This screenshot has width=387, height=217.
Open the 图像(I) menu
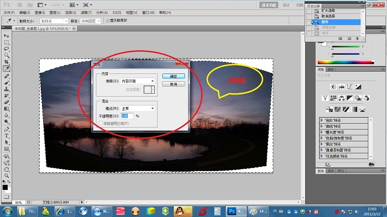pyautogui.click(x=40, y=13)
